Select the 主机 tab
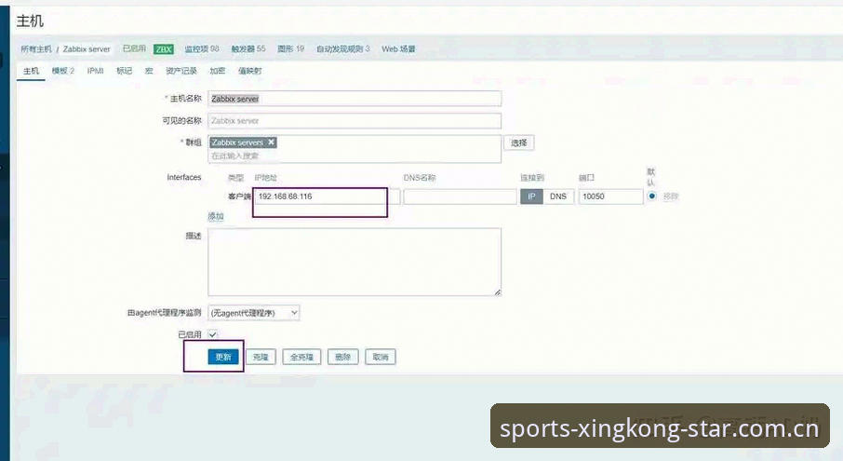Image resolution: width=843 pixels, height=461 pixels. (32, 71)
